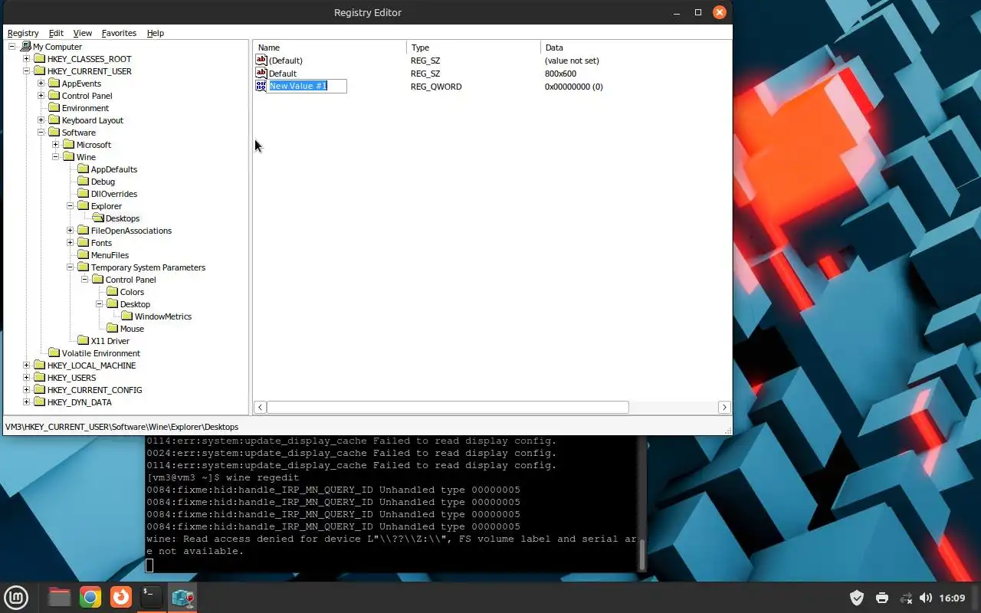Expand the HKEY_DYN_DATA node
Image resolution: width=981 pixels, height=613 pixels.
coord(27,402)
